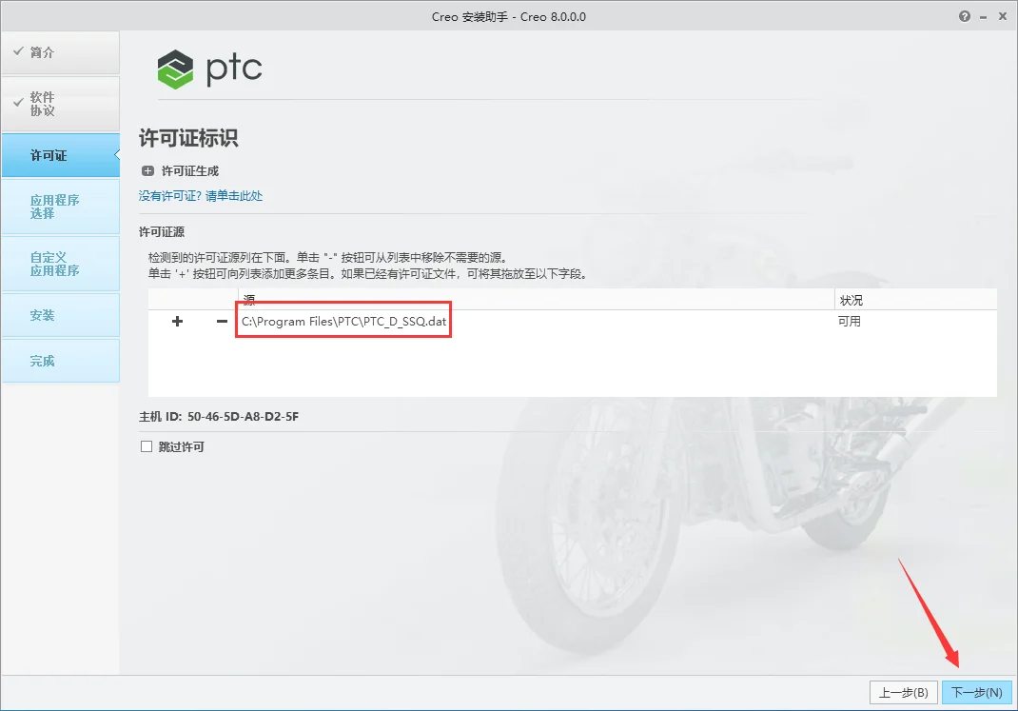Minimize the Creo installer window
The width and height of the screenshot is (1018, 711).
click(x=984, y=17)
